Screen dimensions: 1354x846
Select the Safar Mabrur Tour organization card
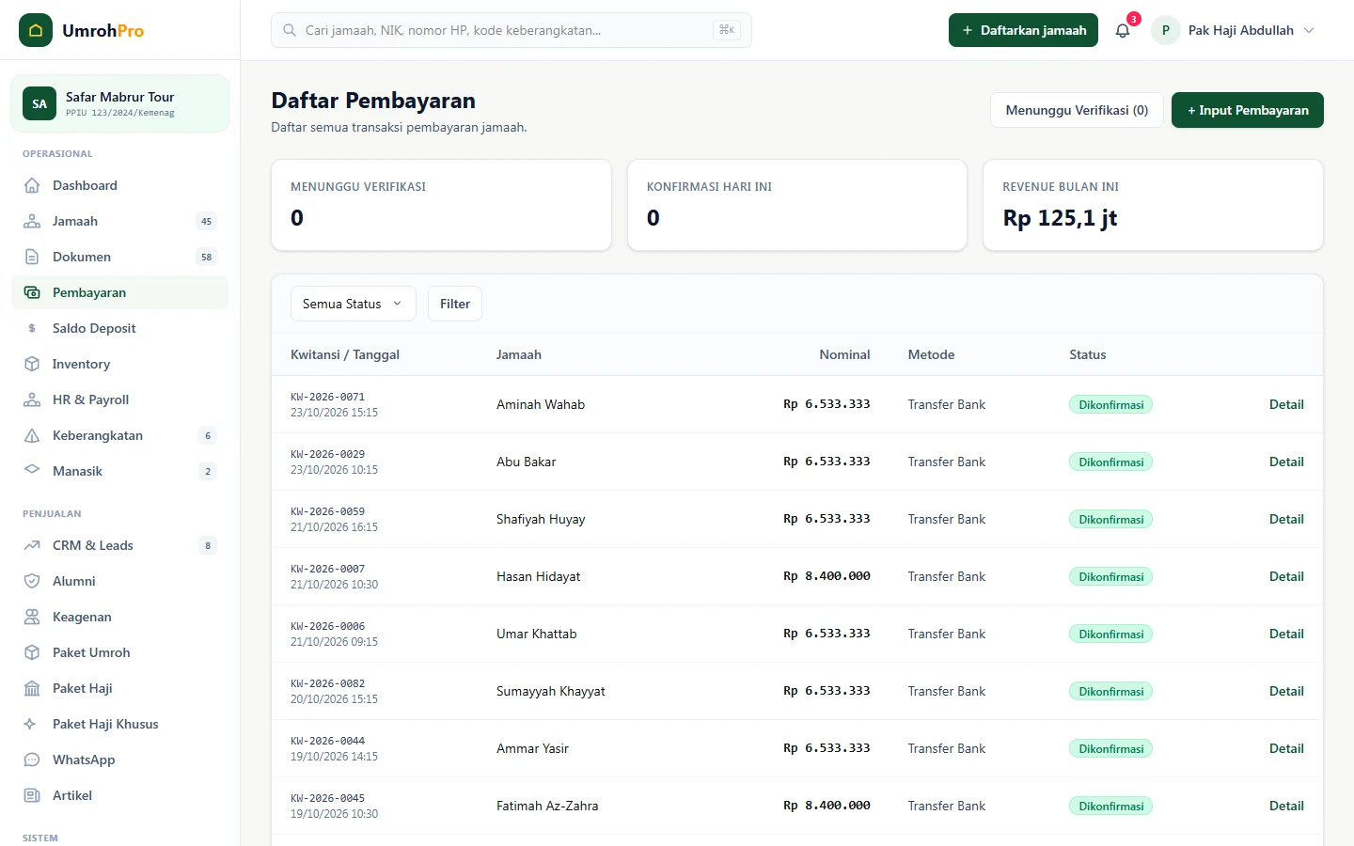point(119,103)
